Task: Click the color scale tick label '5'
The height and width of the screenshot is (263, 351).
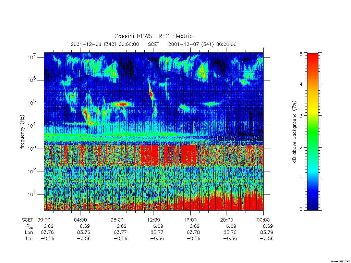Action: pyautogui.click(x=301, y=54)
